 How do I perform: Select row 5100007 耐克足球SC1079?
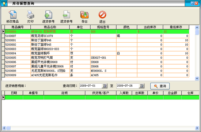(97, 36)
